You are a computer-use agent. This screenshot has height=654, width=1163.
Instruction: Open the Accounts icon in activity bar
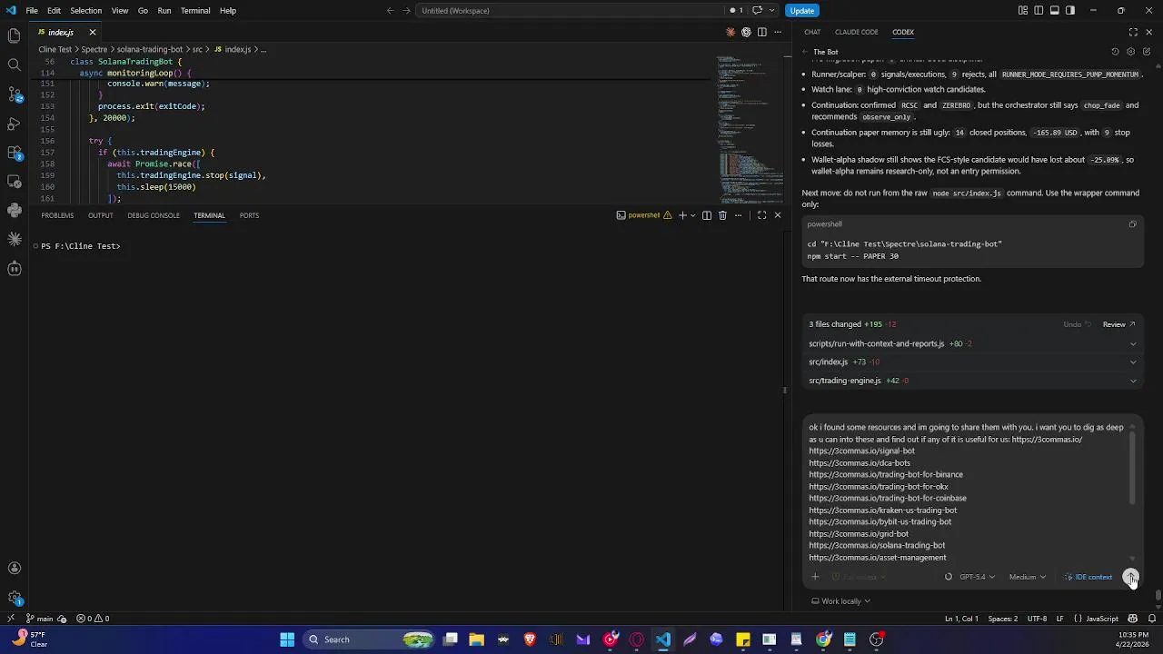[x=14, y=569]
